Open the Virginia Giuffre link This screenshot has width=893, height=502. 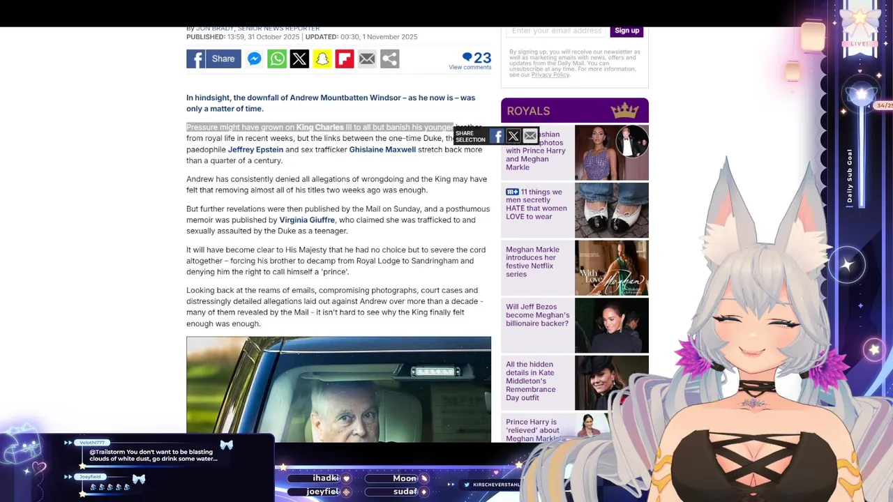tap(307, 220)
